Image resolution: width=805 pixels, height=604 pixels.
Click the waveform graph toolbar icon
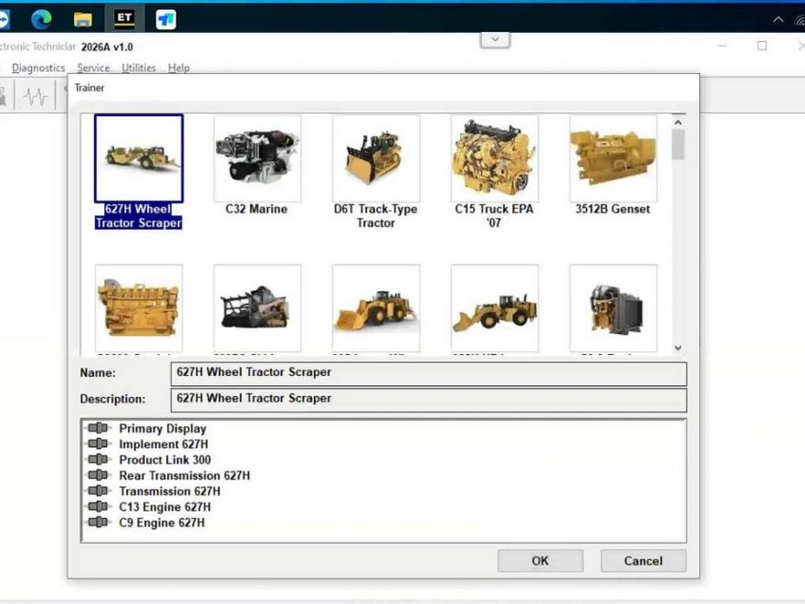coord(35,96)
